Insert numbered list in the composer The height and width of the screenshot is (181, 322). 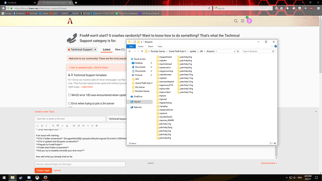pos(79,125)
